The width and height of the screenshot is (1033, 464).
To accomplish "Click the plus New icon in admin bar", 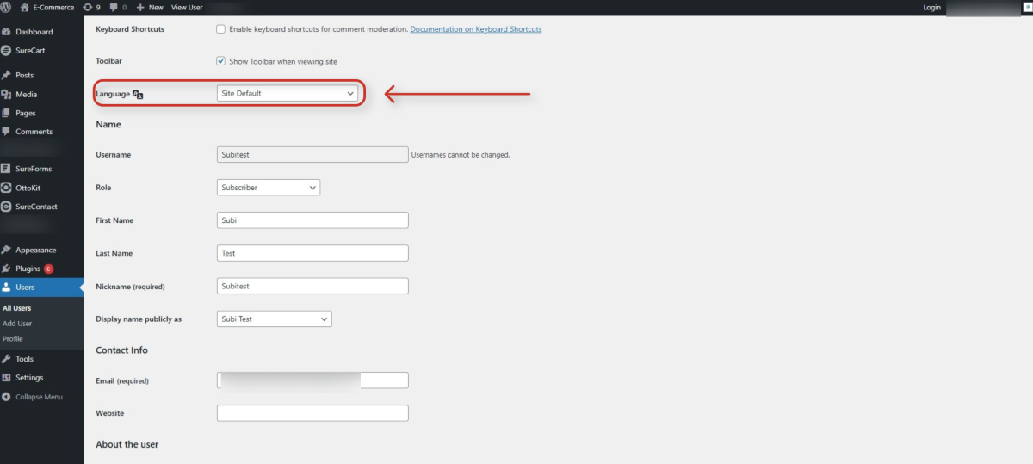I will (x=140, y=7).
